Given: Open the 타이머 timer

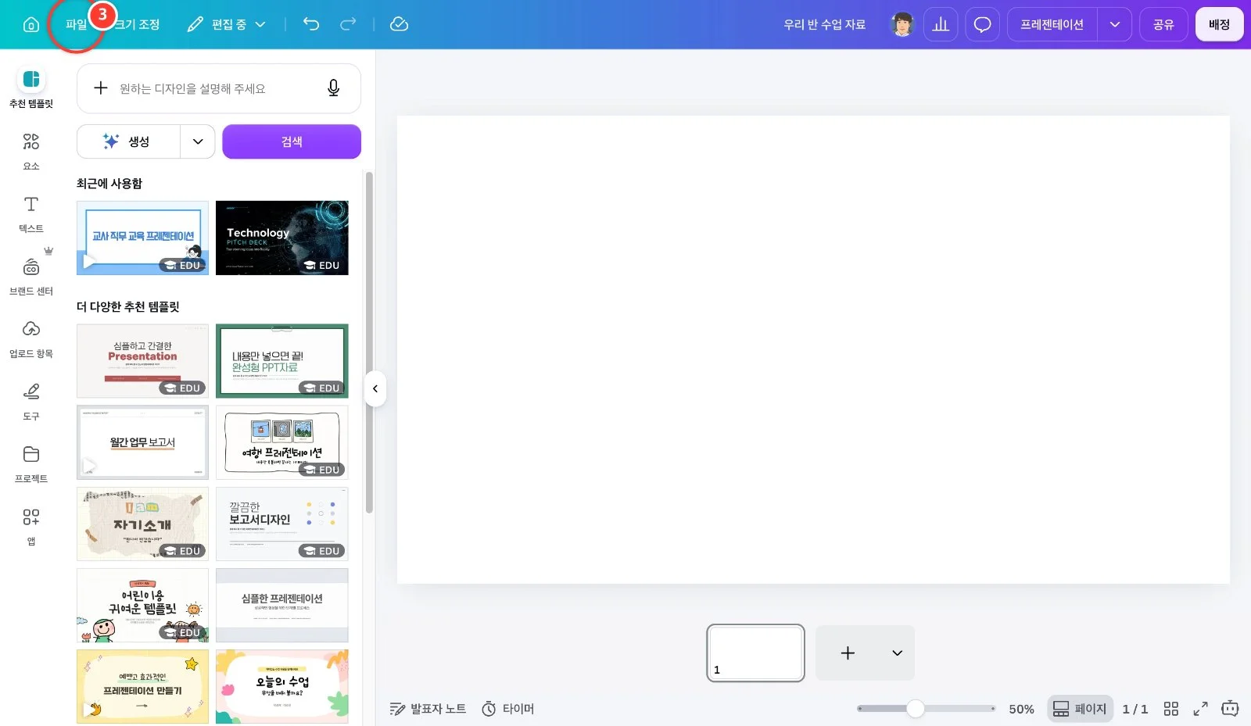Looking at the screenshot, I should click(x=507, y=709).
